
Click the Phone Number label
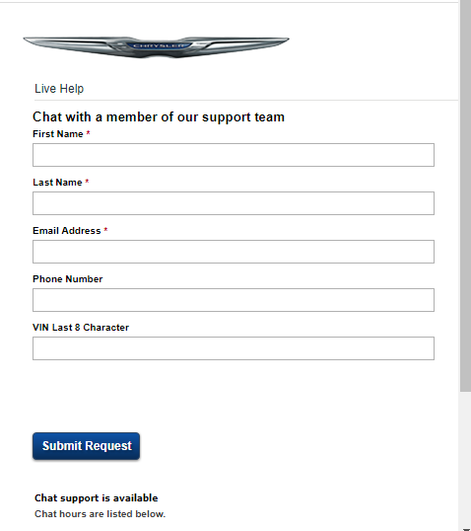[68, 279]
